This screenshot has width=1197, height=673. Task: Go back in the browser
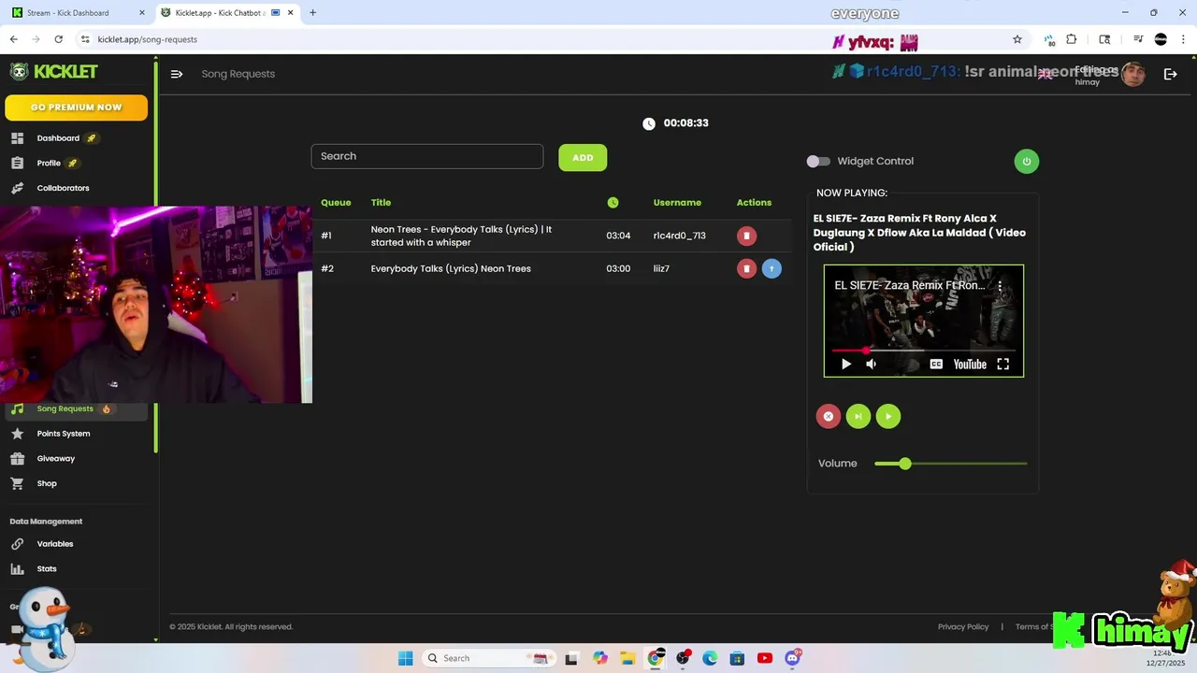coord(13,39)
